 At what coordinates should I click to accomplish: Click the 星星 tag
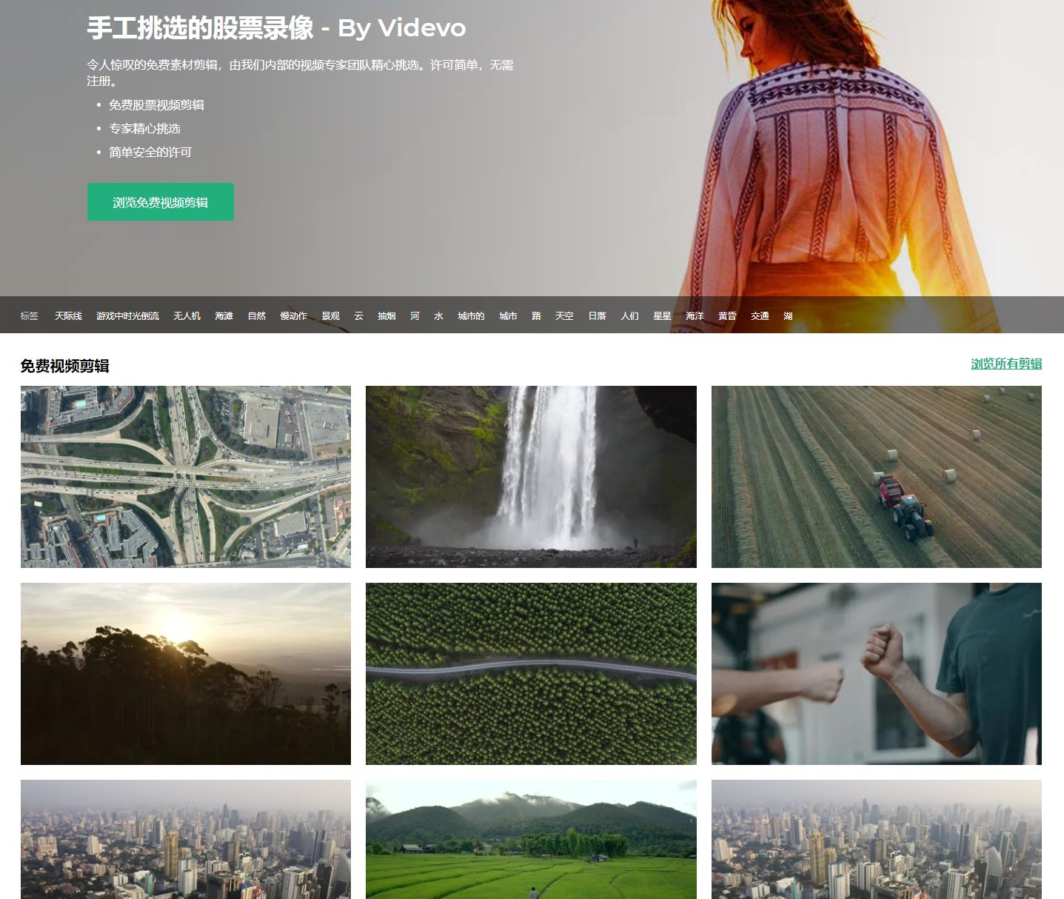662,315
